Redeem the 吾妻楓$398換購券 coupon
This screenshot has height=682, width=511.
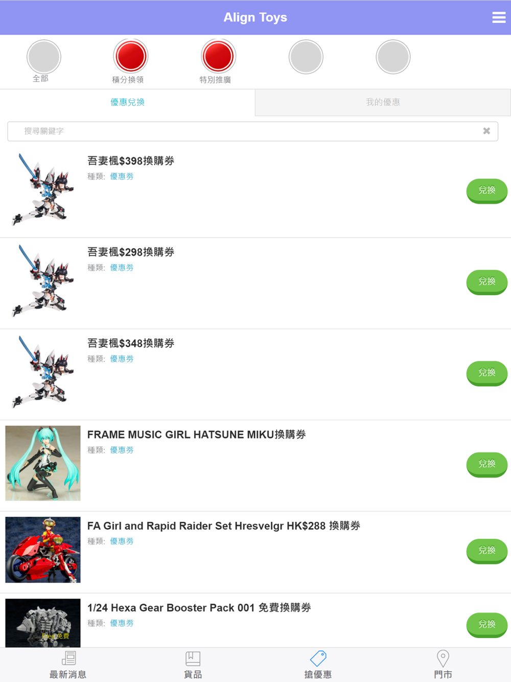coord(486,191)
